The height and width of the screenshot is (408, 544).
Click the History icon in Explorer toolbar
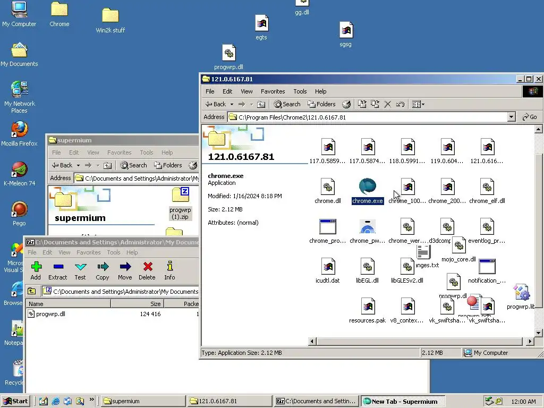click(346, 104)
